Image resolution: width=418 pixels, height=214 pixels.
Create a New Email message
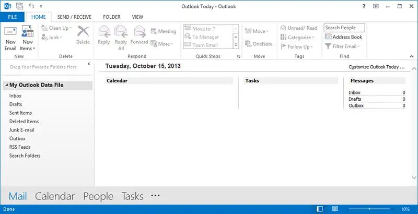point(10,38)
